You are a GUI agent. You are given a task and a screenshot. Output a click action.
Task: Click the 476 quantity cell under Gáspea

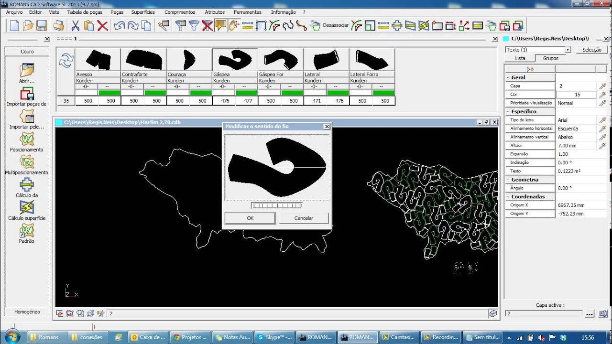click(x=224, y=101)
